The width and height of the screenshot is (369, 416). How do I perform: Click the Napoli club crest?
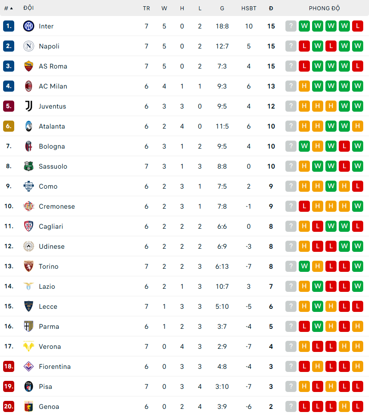[x=28, y=46]
